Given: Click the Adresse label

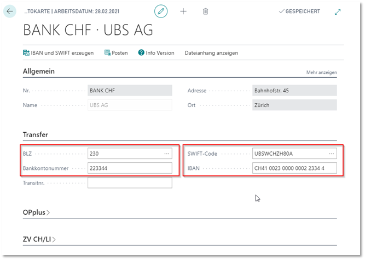Looking at the screenshot, I should (x=197, y=91).
